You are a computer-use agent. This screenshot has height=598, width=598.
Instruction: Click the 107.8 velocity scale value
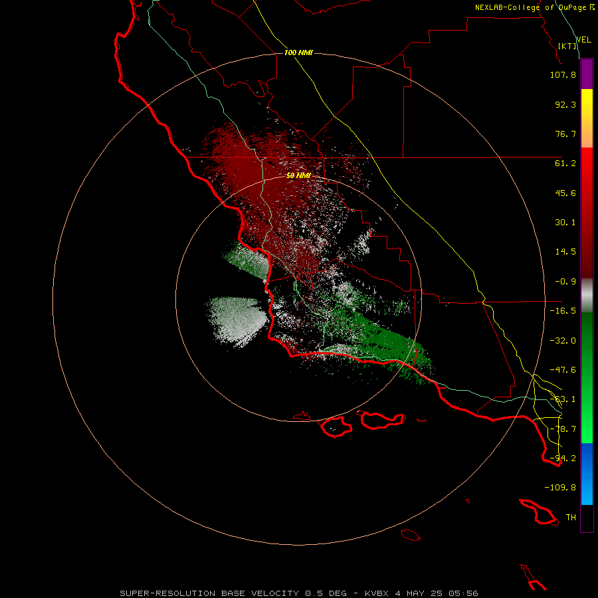pos(563,74)
